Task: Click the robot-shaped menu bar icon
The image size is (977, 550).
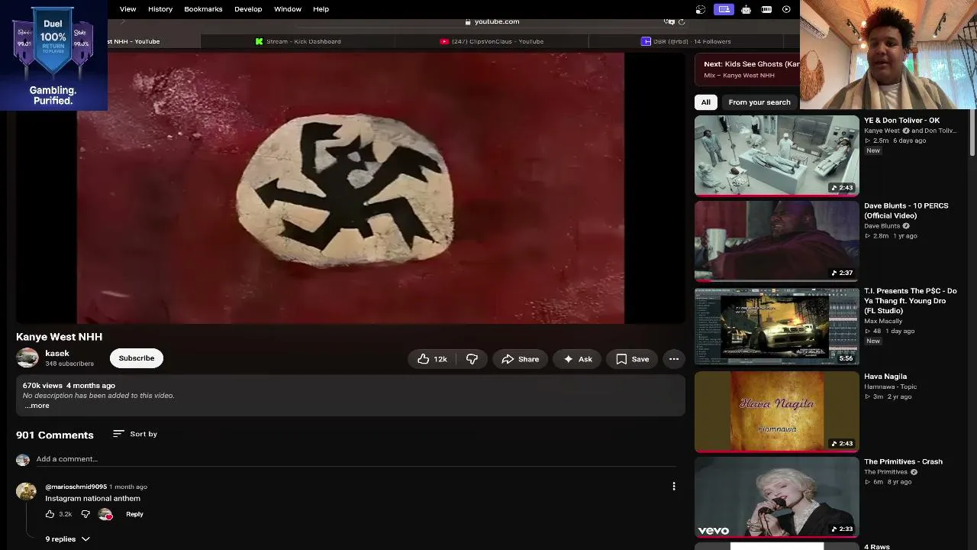Action: click(746, 9)
